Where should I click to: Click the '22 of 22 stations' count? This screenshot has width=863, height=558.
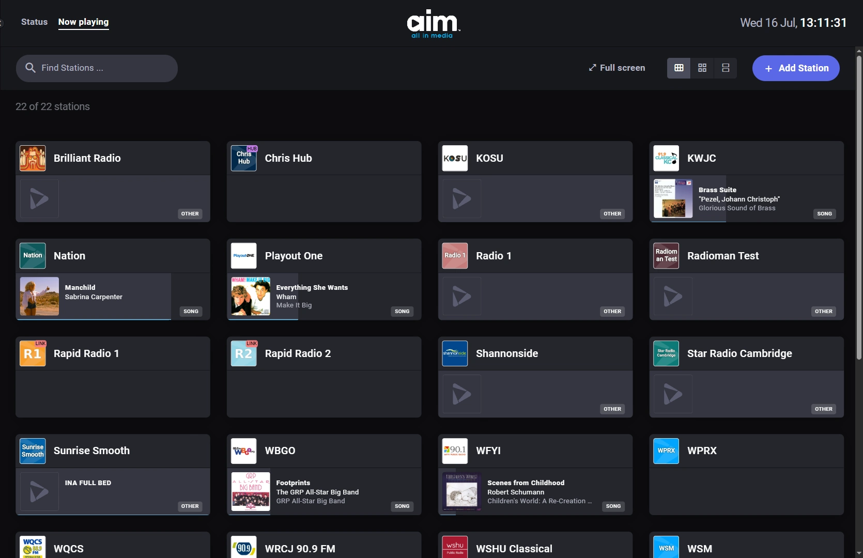pyautogui.click(x=53, y=106)
